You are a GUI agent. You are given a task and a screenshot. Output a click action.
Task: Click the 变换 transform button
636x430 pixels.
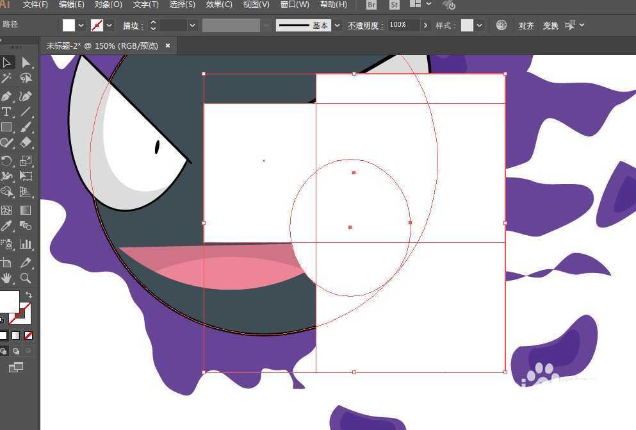point(550,26)
